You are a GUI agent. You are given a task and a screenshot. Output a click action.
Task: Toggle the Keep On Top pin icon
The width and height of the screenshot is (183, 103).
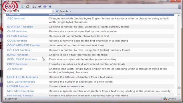tap(50, 7)
